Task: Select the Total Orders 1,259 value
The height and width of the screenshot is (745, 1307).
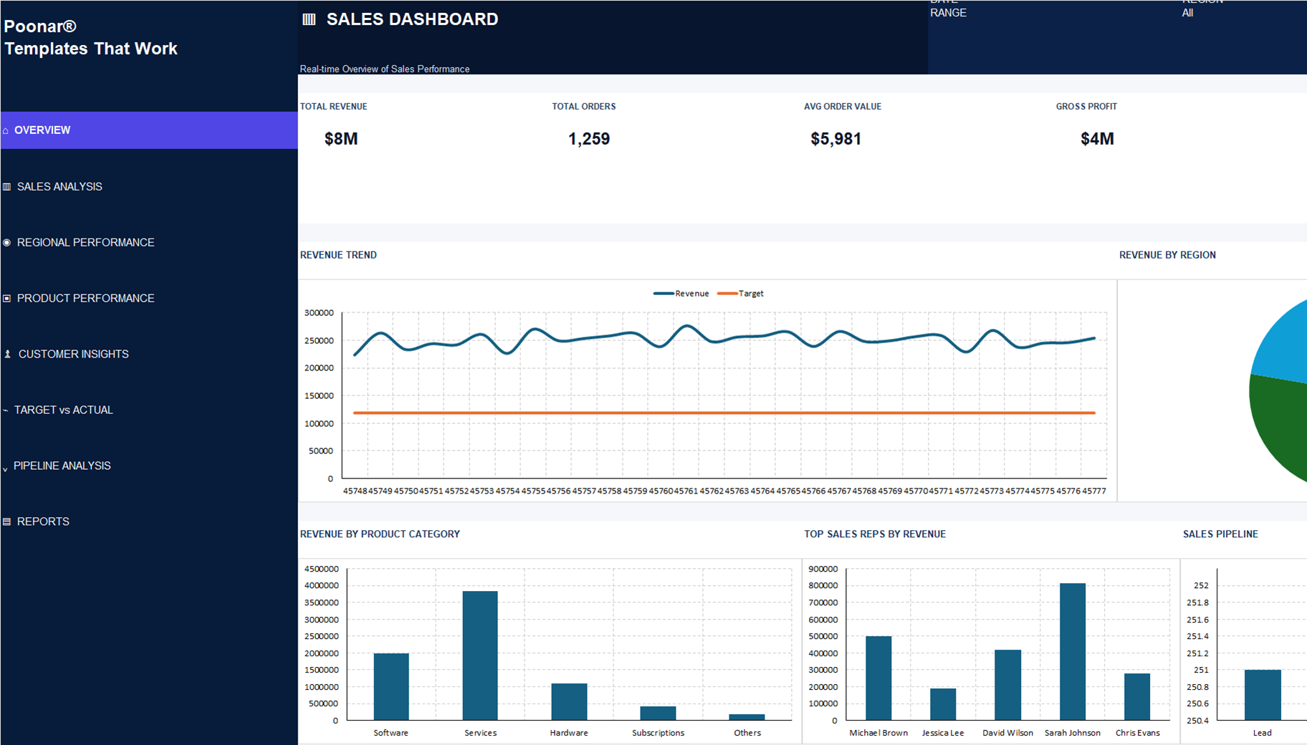Action: 589,139
